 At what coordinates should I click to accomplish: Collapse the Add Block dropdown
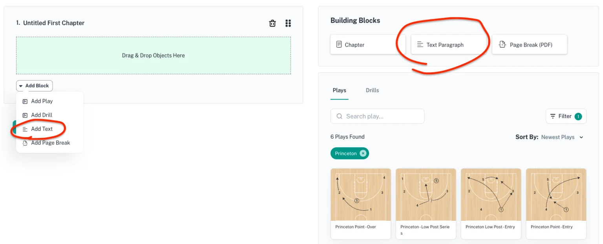34,86
